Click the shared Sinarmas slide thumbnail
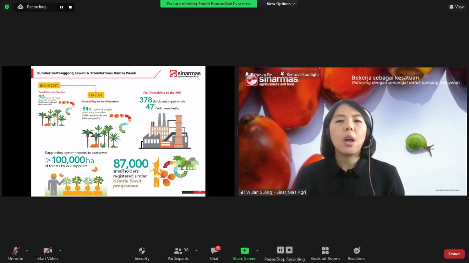Viewport: 469px width, 263px height. coord(118,131)
